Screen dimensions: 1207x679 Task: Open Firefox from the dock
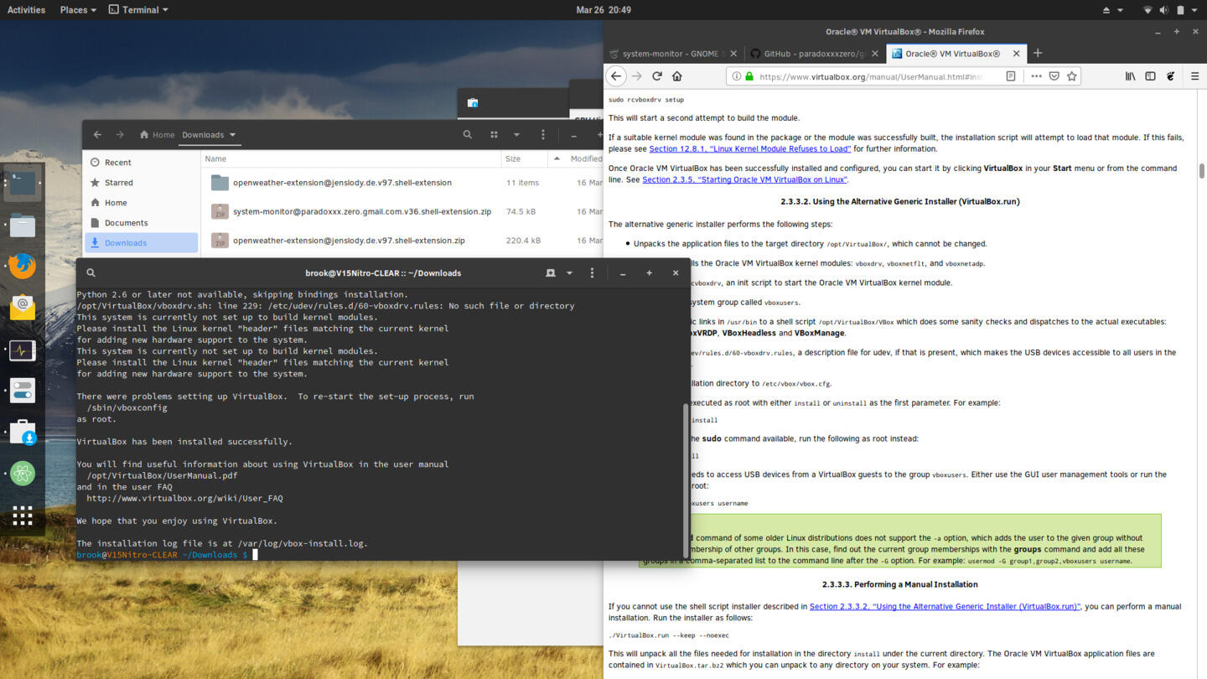point(22,266)
